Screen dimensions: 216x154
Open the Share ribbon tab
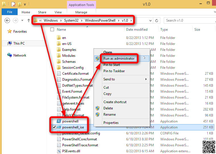(42, 12)
